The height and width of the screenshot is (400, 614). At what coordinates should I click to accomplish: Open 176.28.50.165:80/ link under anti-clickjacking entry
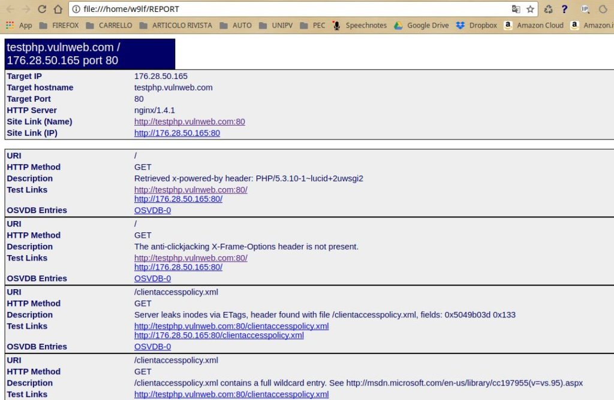[178, 268]
